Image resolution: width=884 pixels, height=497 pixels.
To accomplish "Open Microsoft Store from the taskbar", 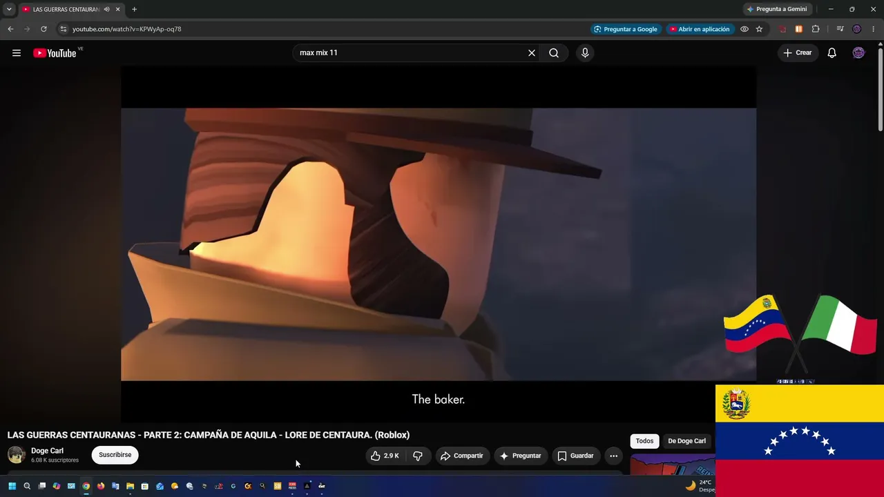I will click(x=144, y=486).
